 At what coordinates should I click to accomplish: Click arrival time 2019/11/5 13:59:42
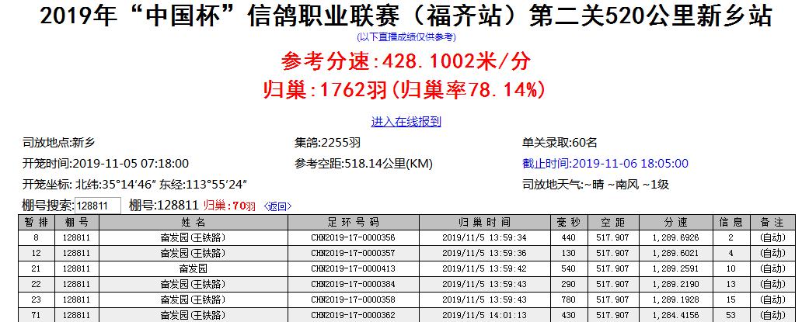pyautogui.click(x=484, y=268)
